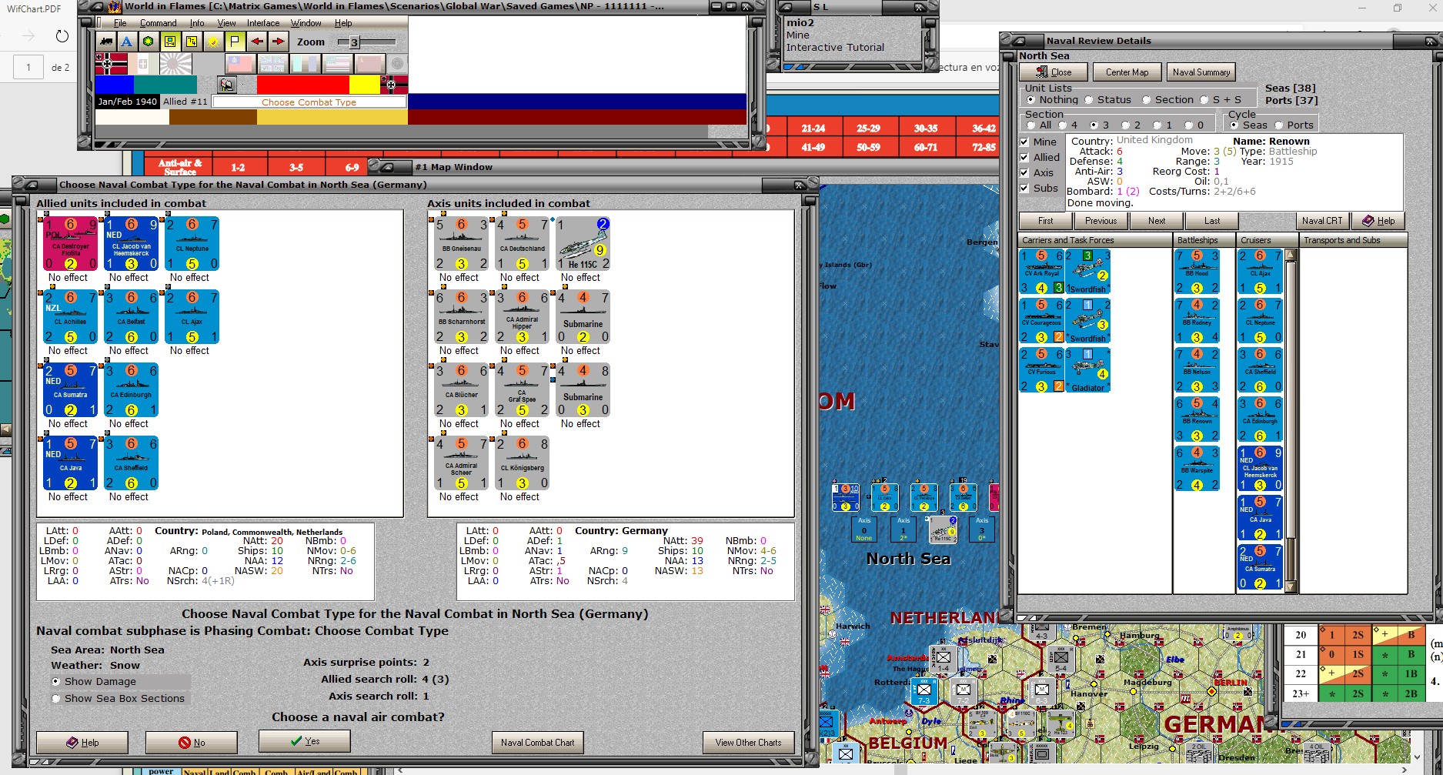Click the sun weather toolbar icon
This screenshot has height=775, width=1443.
tap(213, 42)
